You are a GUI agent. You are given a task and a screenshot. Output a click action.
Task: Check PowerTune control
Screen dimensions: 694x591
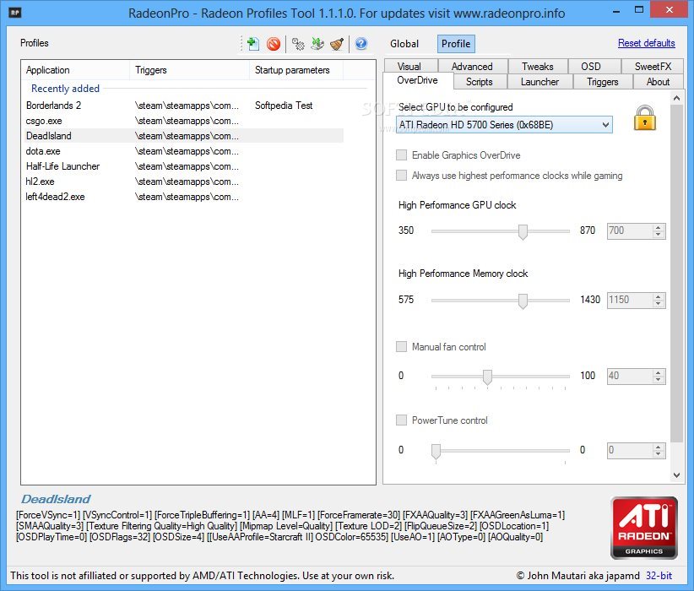click(401, 420)
